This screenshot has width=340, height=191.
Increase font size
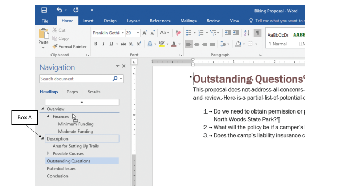coord(145,33)
